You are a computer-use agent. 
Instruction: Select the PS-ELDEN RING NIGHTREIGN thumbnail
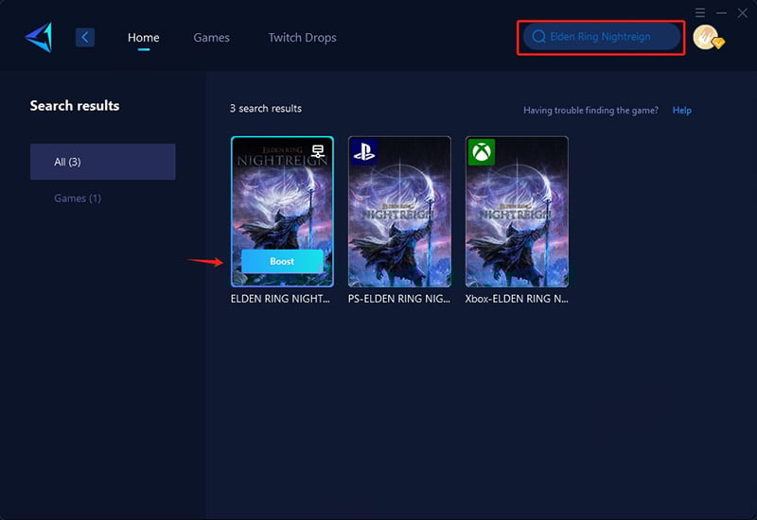point(399,212)
